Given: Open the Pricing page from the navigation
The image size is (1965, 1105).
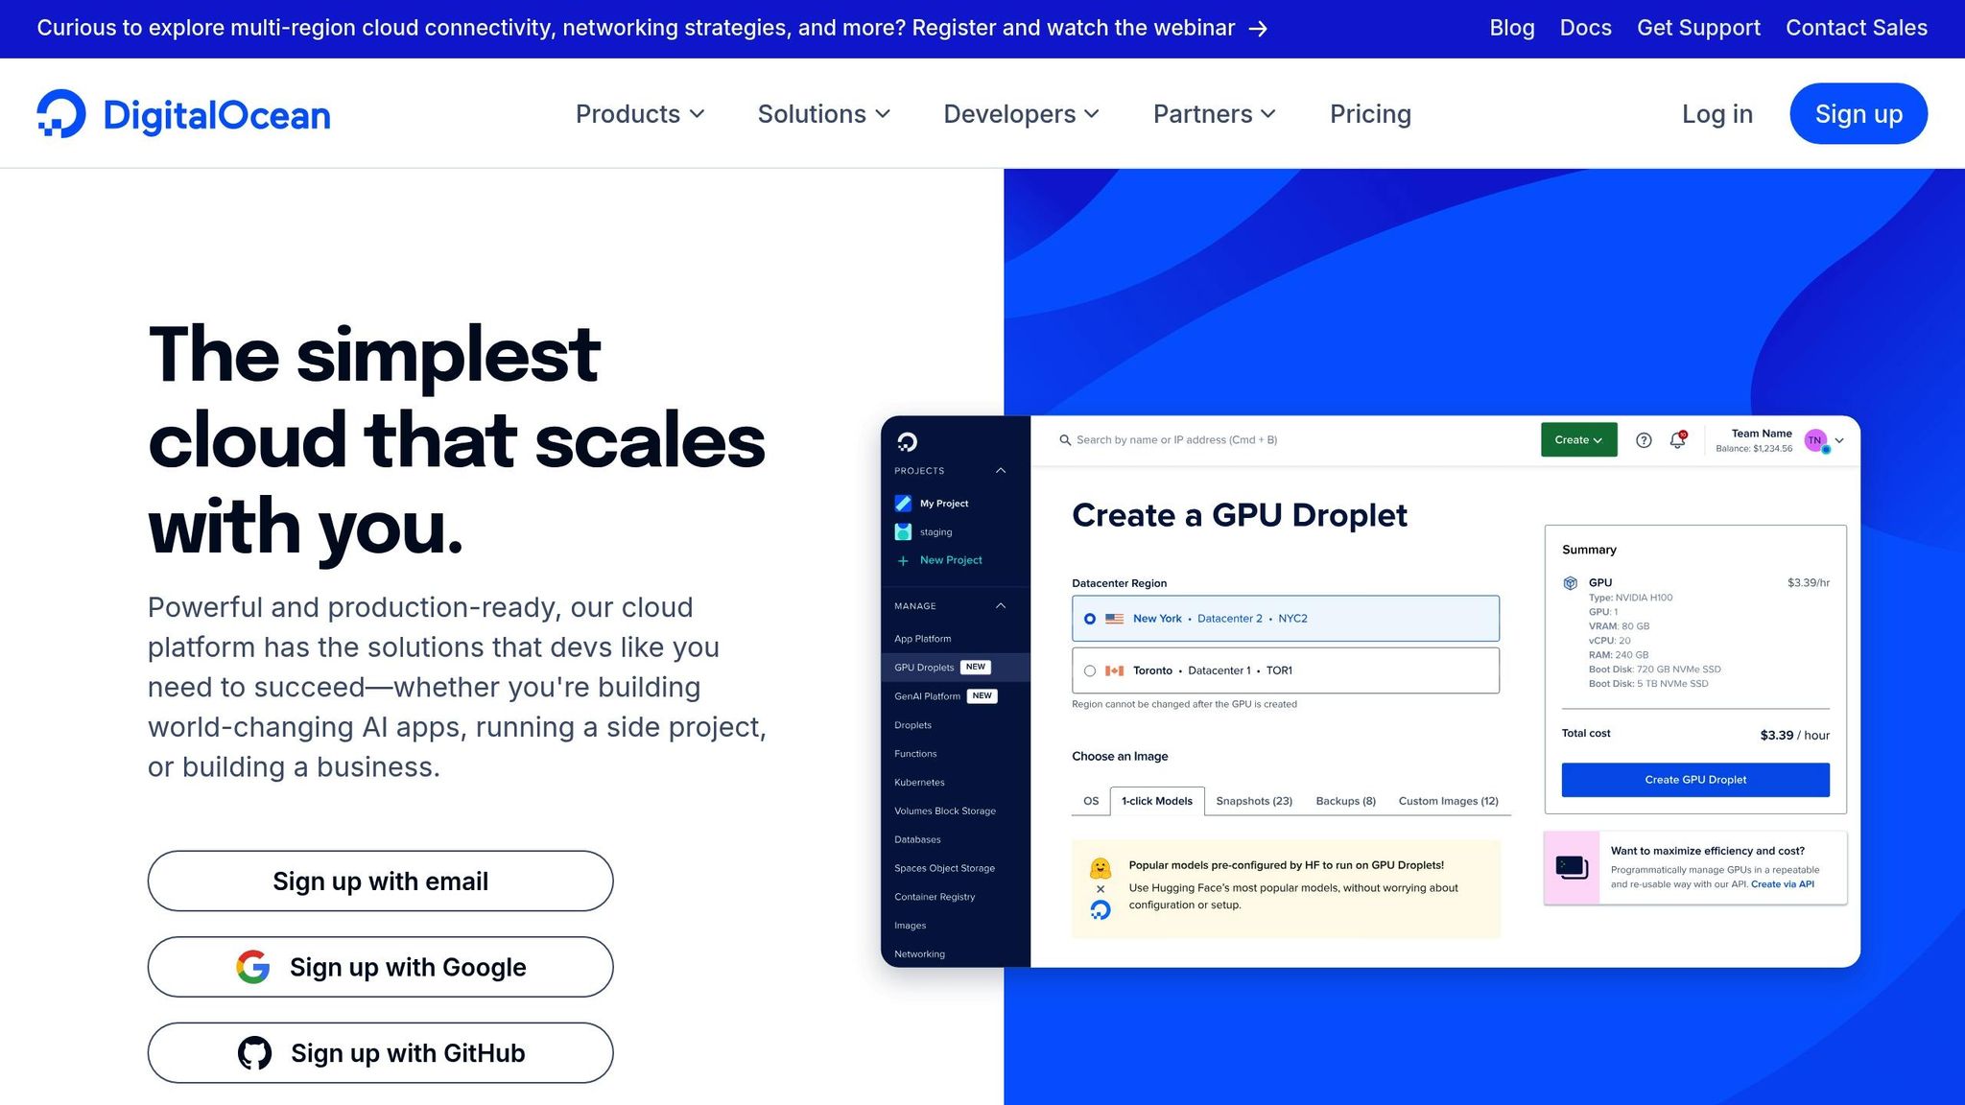Looking at the screenshot, I should coord(1370,113).
